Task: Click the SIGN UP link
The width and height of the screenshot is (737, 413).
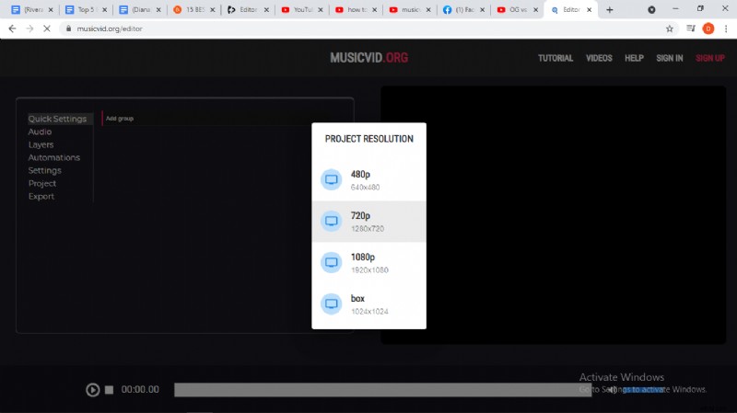Action: (x=710, y=58)
